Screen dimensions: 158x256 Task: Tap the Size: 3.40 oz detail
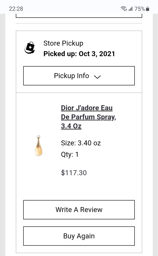pos(81,143)
